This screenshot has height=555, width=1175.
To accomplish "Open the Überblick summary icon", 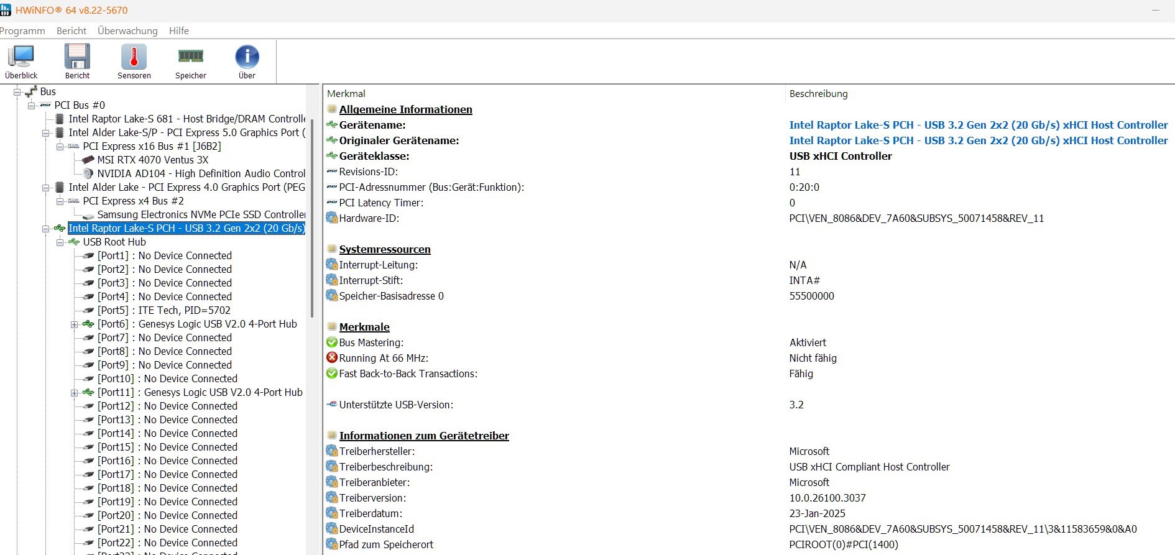I will (x=21, y=57).
